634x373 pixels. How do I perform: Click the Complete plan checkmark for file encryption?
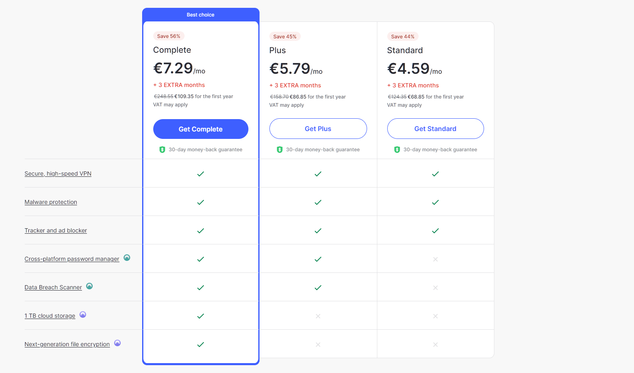(201, 345)
